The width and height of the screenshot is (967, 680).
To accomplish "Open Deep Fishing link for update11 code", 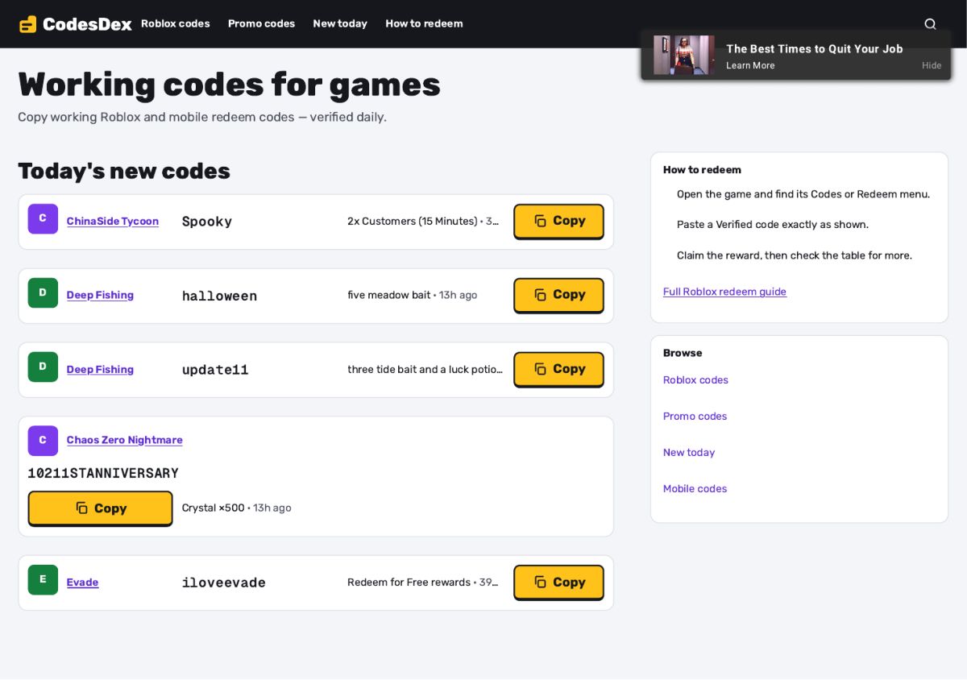I will pos(100,370).
